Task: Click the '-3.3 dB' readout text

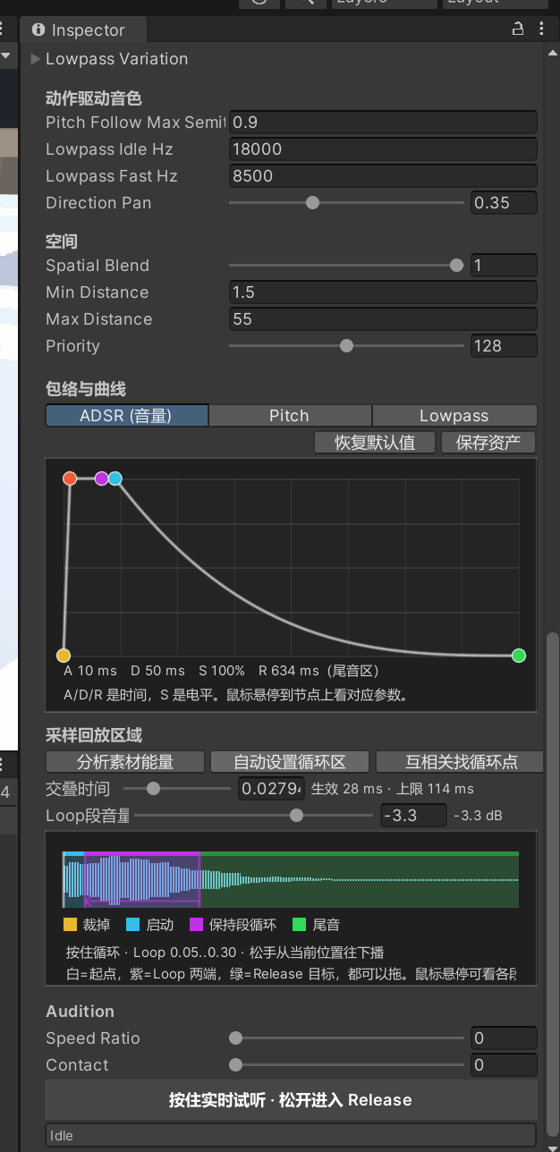Action: pyautogui.click(x=478, y=816)
